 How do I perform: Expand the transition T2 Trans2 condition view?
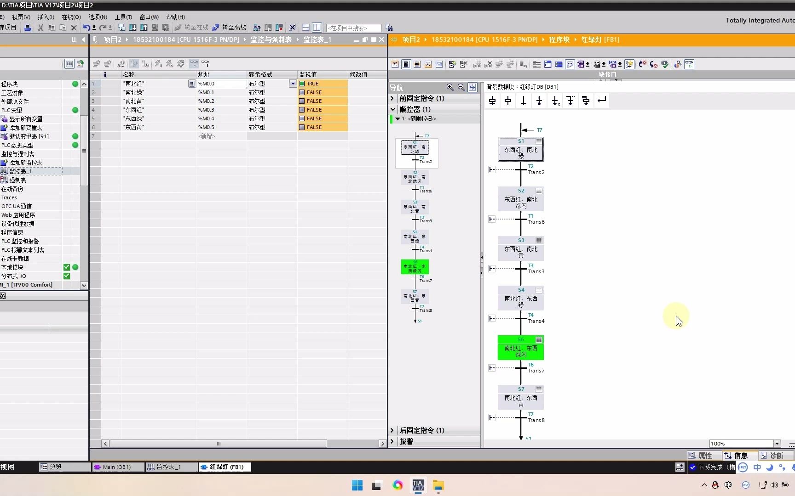click(492, 169)
